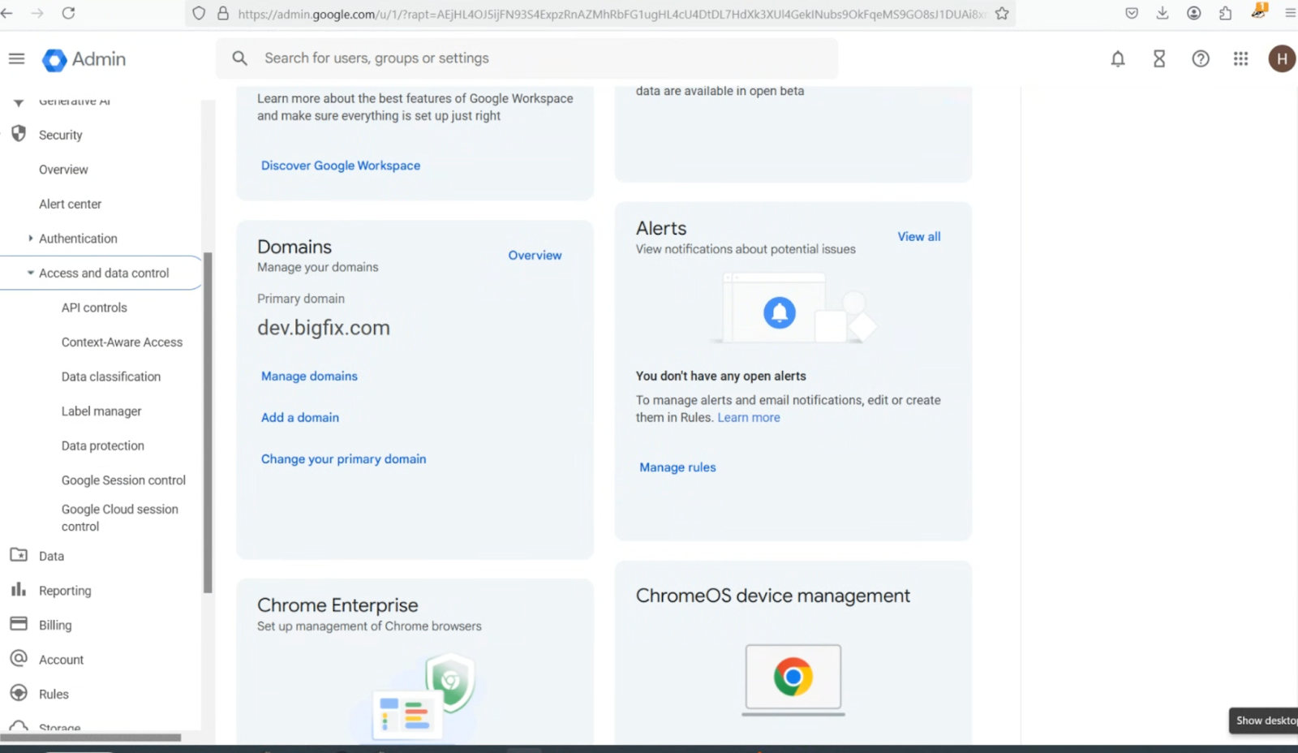Click the sidebar vertical scrollbar
Viewport: 1298px width, 753px height.
click(208, 422)
